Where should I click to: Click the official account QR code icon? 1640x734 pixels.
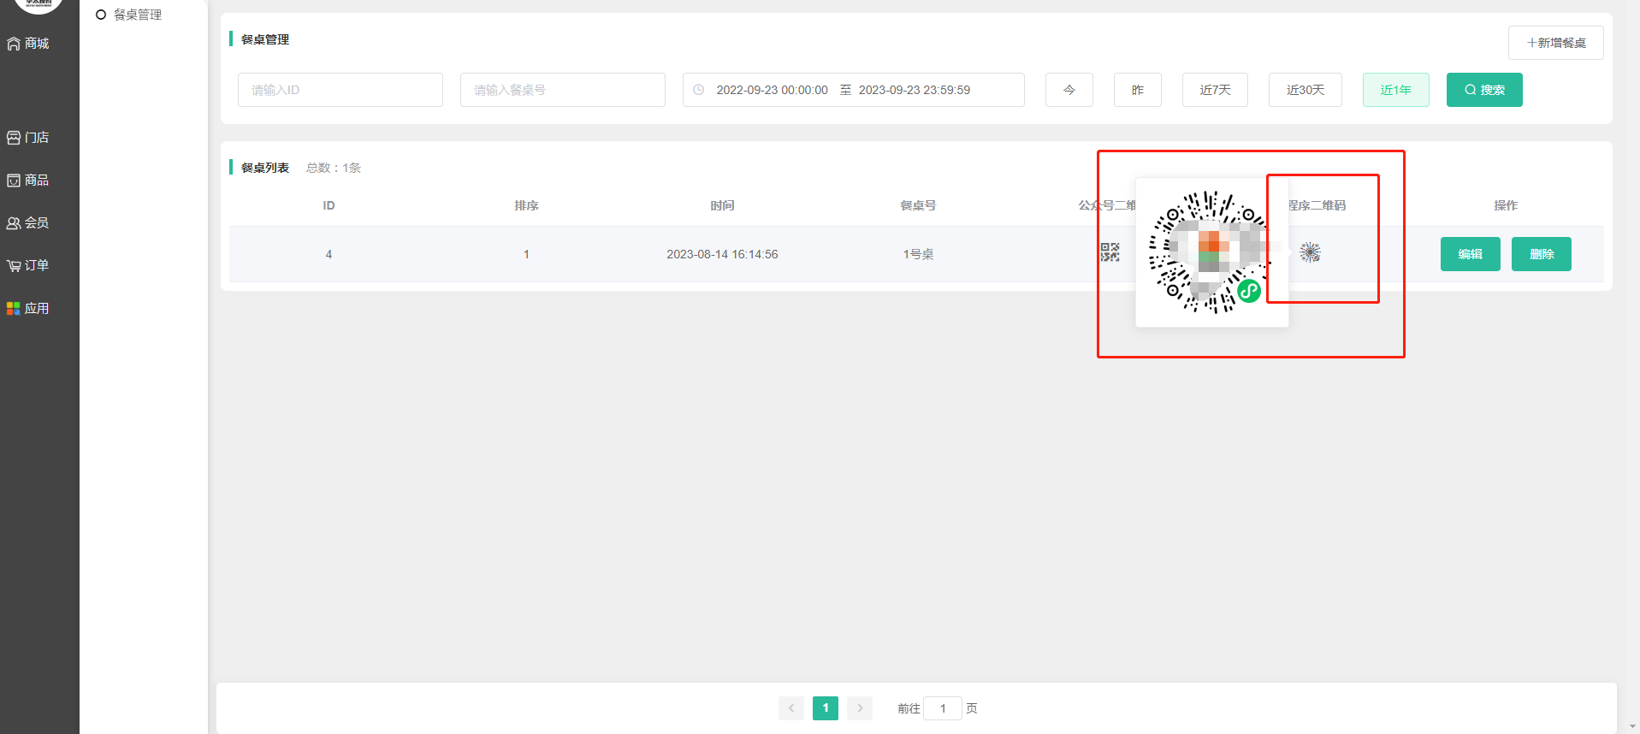click(x=1110, y=252)
